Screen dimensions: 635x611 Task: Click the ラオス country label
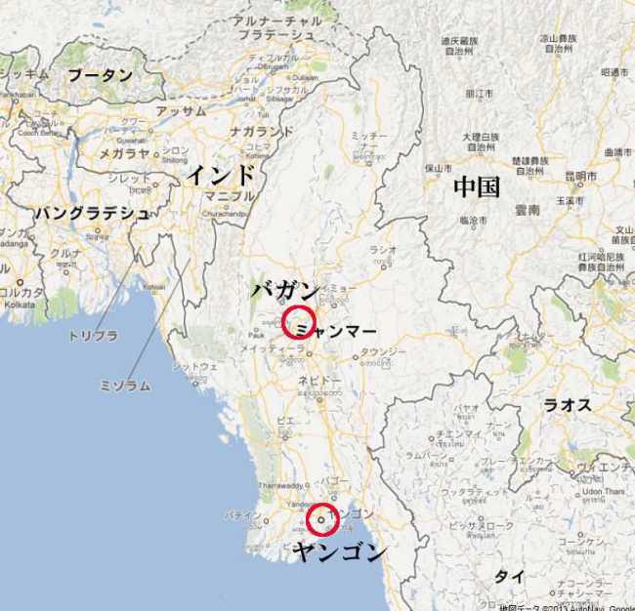[x=567, y=405]
